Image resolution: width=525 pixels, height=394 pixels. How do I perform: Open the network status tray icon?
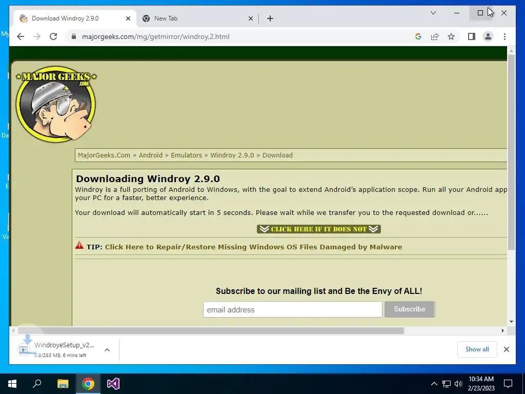click(447, 384)
